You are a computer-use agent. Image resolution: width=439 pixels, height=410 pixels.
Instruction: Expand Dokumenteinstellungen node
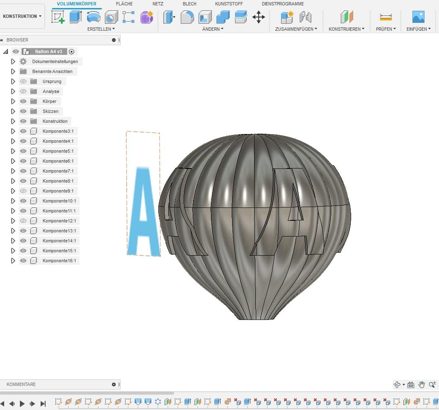pyautogui.click(x=13, y=61)
